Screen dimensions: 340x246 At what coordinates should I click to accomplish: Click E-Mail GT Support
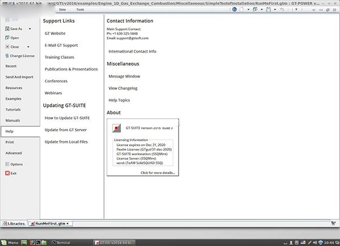(x=61, y=45)
